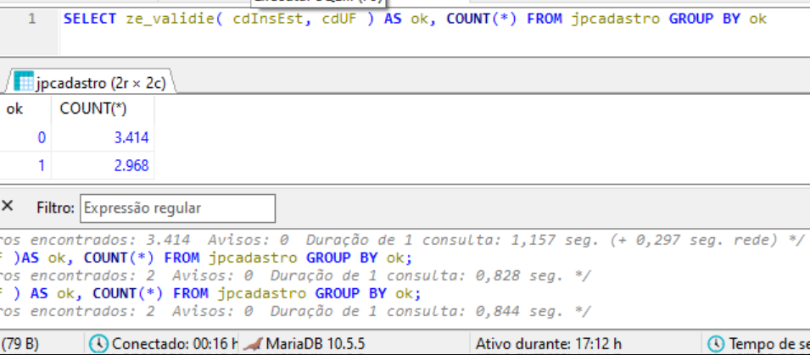This screenshot has height=355, width=810.
Task: Click line number 1 in editor gutter
Action: 32,19
